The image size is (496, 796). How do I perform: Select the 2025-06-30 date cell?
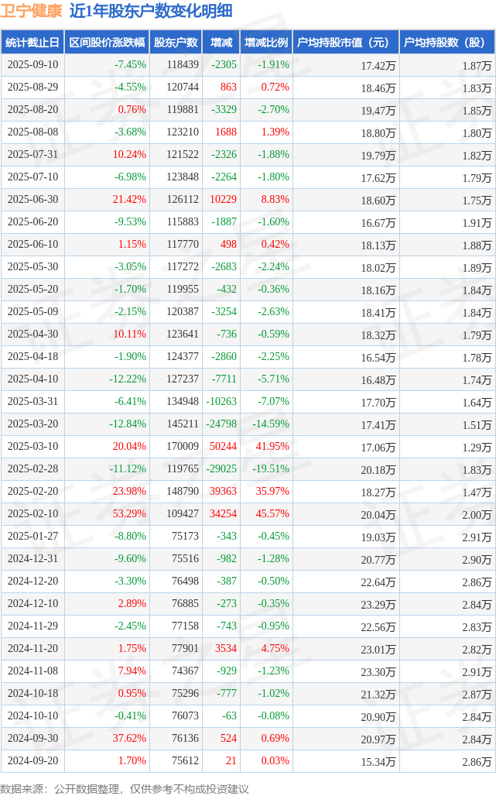(32, 200)
